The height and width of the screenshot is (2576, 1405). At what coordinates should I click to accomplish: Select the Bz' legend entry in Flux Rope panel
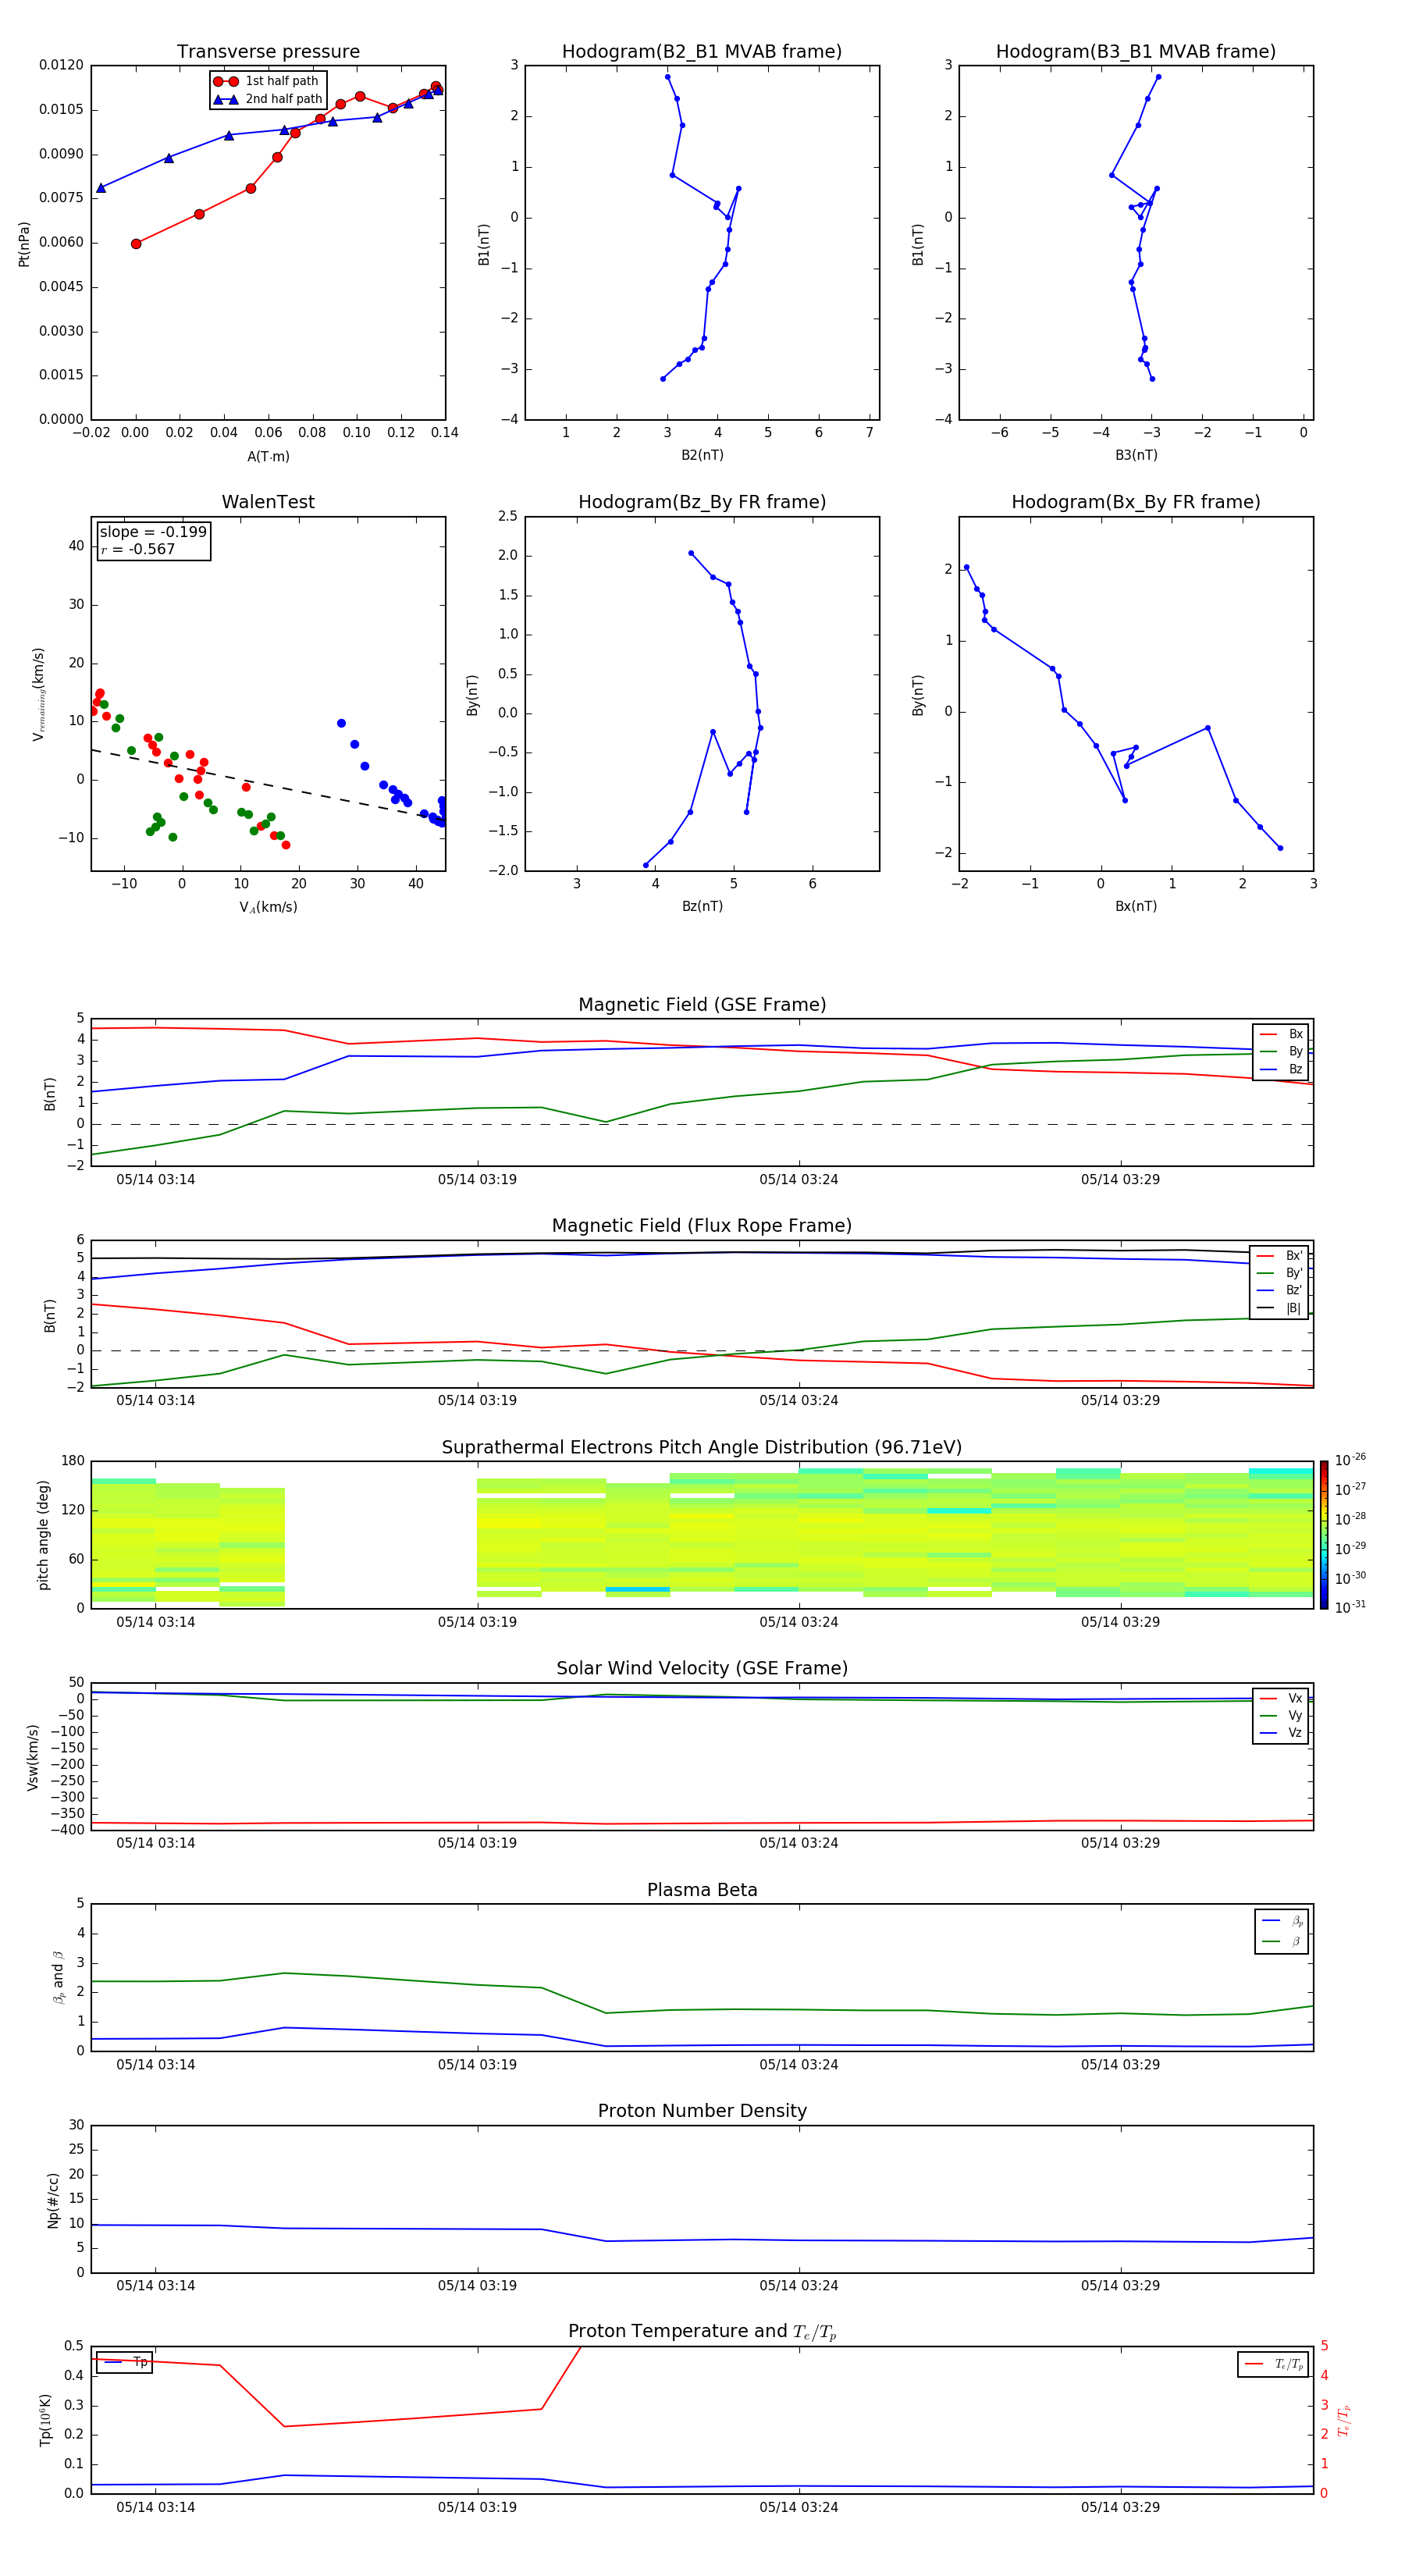[x=1280, y=1290]
